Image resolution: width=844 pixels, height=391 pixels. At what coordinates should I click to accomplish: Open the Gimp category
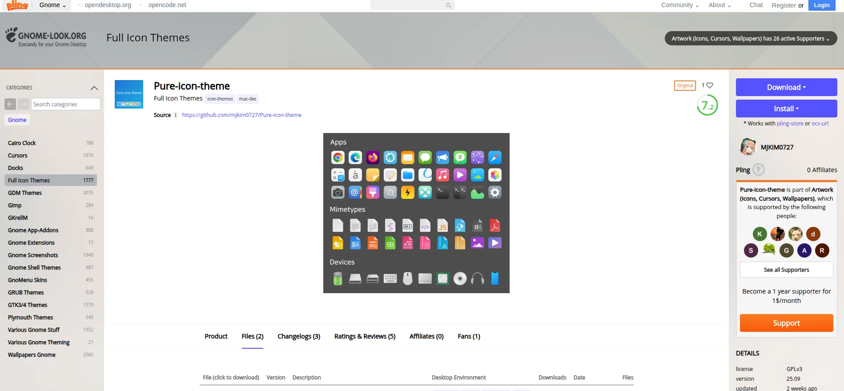[x=51, y=206]
